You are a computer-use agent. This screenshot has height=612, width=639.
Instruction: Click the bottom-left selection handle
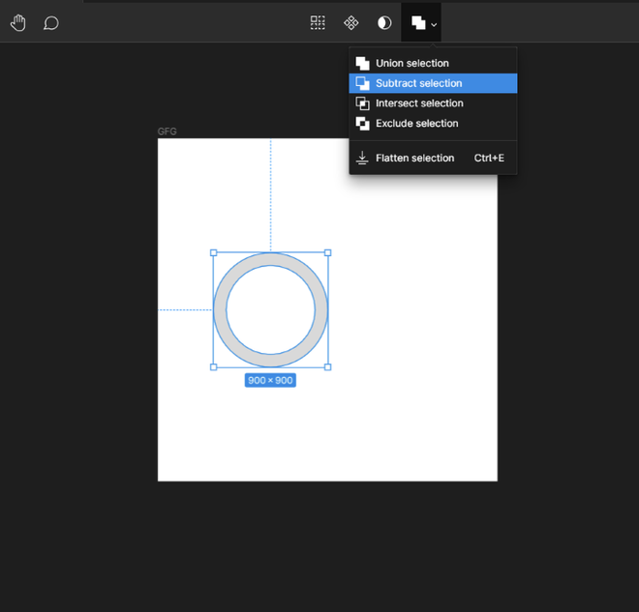tap(214, 366)
